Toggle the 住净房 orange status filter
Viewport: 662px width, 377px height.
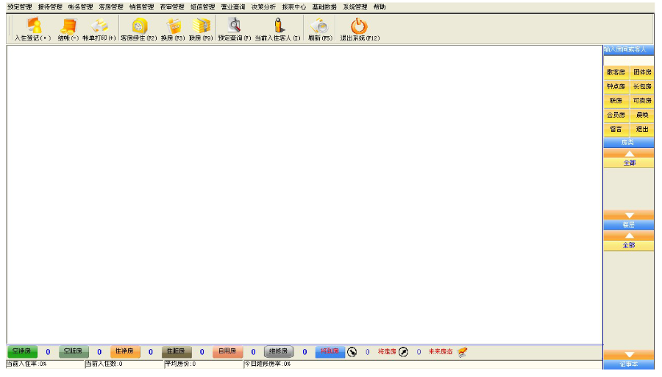125,352
